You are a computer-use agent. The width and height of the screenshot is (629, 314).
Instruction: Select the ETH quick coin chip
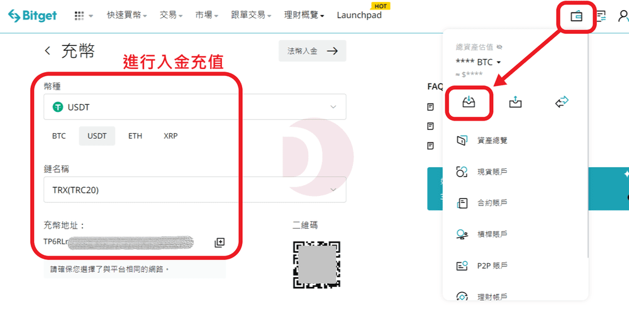click(x=135, y=136)
